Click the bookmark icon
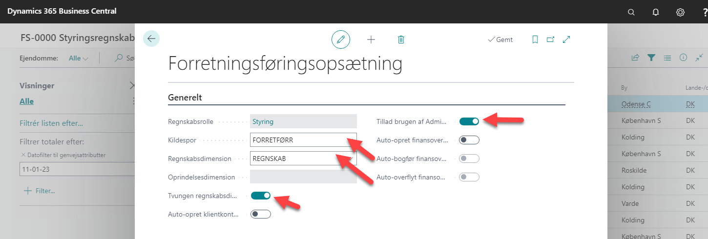 point(535,40)
